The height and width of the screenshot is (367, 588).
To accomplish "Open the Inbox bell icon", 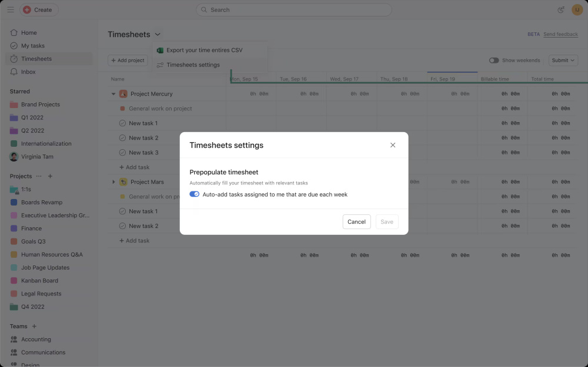I will (x=14, y=72).
